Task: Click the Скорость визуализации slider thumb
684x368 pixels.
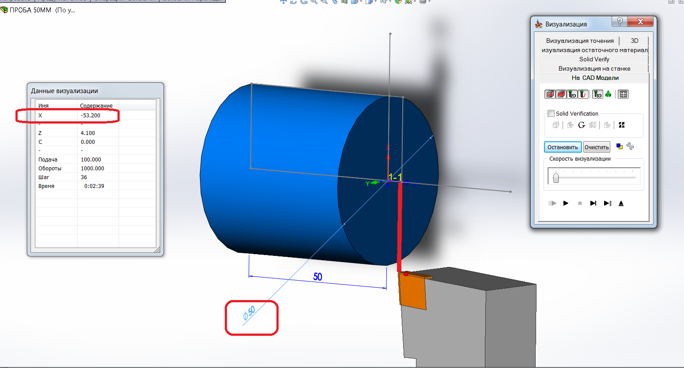Action: [x=556, y=177]
